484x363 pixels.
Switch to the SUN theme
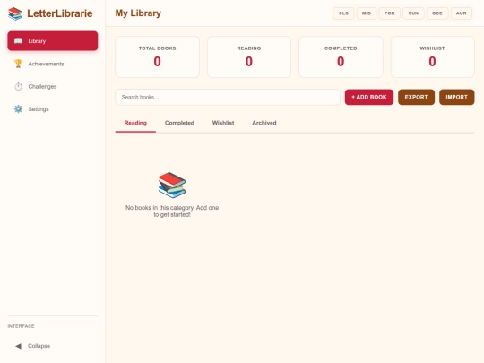413,13
